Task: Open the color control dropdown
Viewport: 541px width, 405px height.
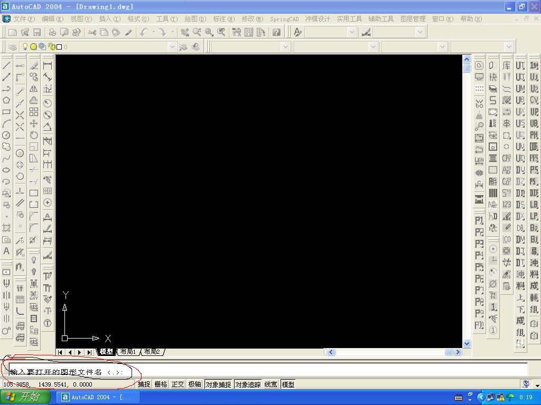Action: point(285,47)
